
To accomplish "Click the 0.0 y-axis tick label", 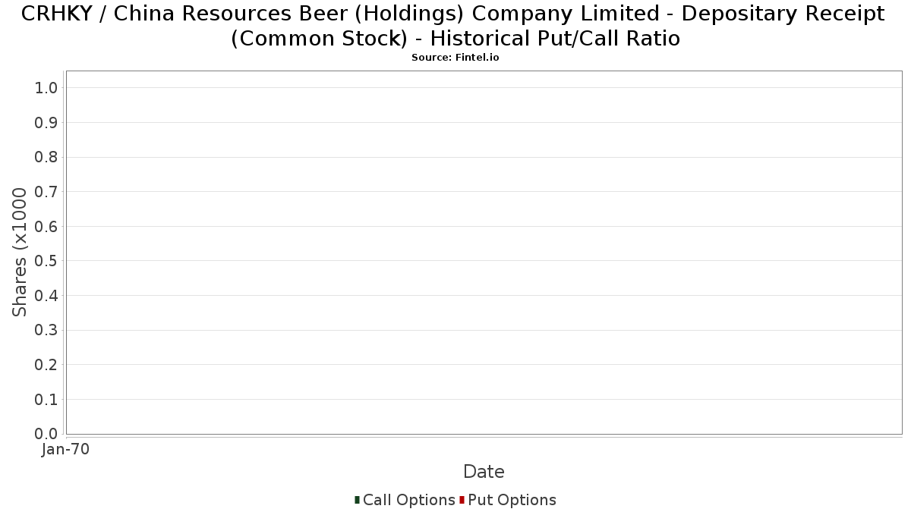I will (46, 434).
